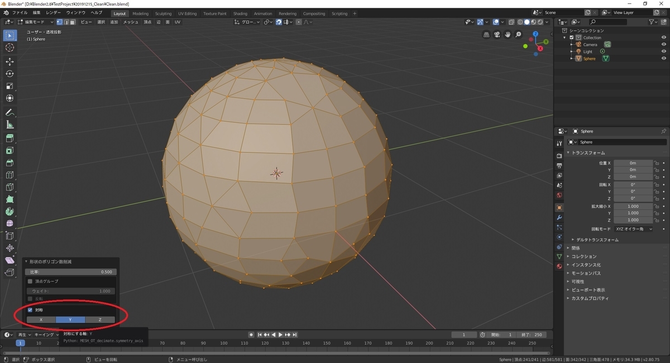The height and width of the screenshot is (363, 670).
Task: Click the play animation button
Action: pos(280,335)
